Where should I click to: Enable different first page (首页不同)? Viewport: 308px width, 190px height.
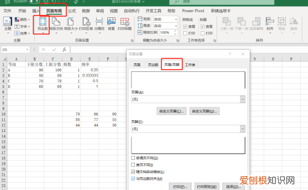133,165
